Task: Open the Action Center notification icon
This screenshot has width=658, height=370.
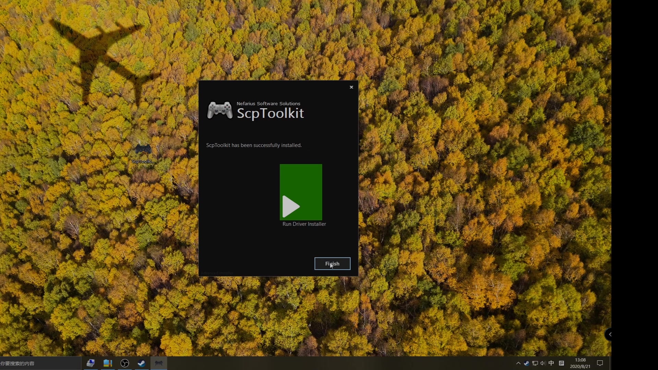Action: click(600, 363)
